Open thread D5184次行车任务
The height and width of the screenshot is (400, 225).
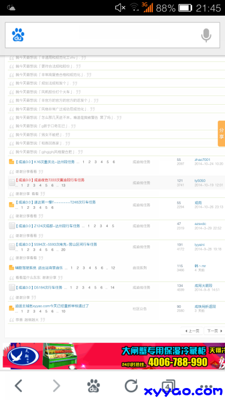(x=39, y=287)
